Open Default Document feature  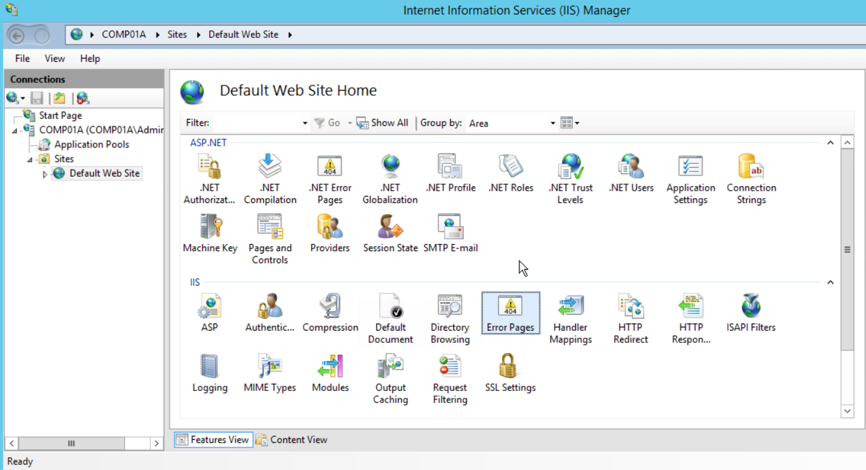click(x=390, y=319)
